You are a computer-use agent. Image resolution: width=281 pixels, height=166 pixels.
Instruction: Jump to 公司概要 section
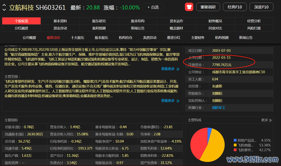point(29,38)
